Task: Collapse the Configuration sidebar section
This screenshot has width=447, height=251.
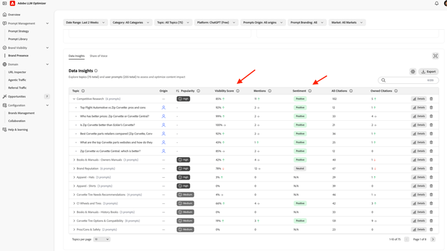Action: (x=47, y=105)
